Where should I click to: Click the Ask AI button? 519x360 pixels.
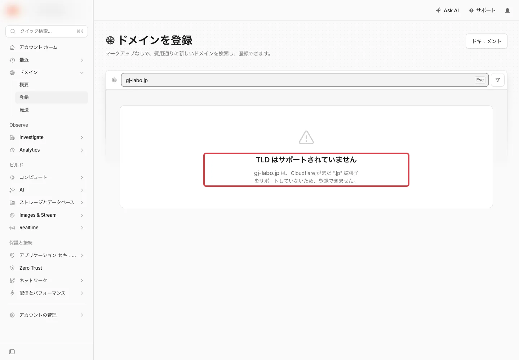point(447,10)
